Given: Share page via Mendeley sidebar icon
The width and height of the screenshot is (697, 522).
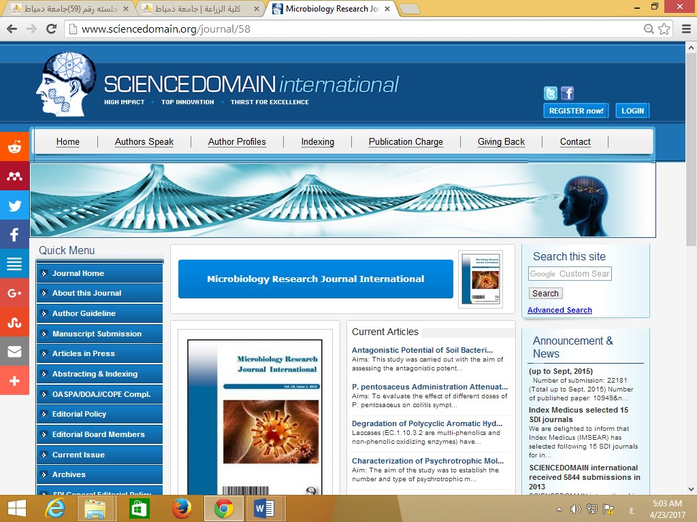Looking at the screenshot, I should [x=14, y=176].
